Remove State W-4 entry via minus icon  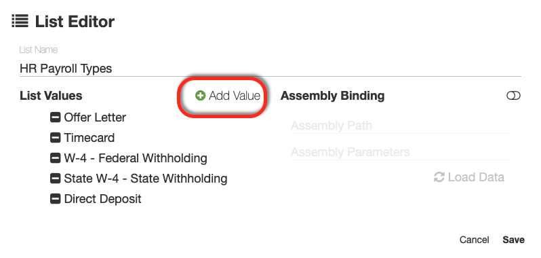55,179
